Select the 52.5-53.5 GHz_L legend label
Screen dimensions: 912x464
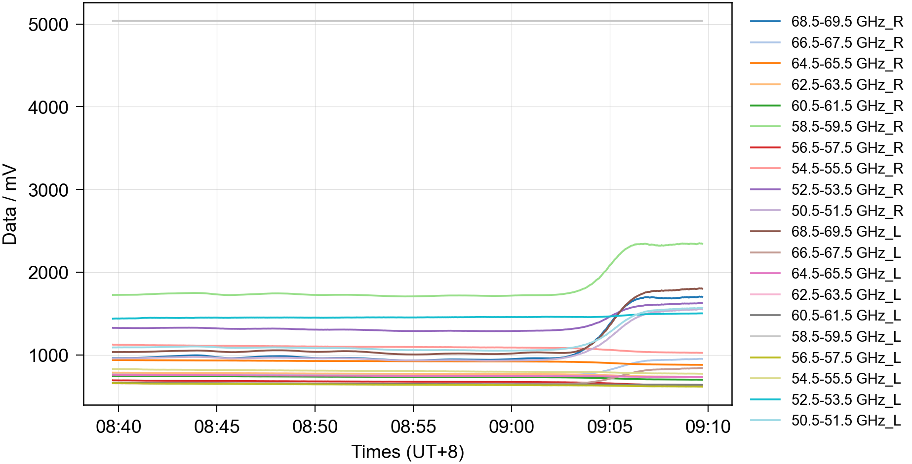[845, 399]
